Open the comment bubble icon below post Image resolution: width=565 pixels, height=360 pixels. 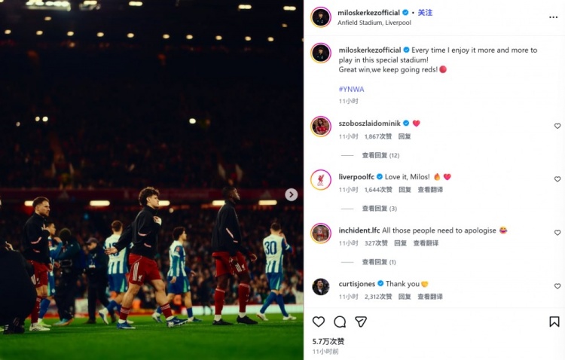pyautogui.click(x=340, y=322)
